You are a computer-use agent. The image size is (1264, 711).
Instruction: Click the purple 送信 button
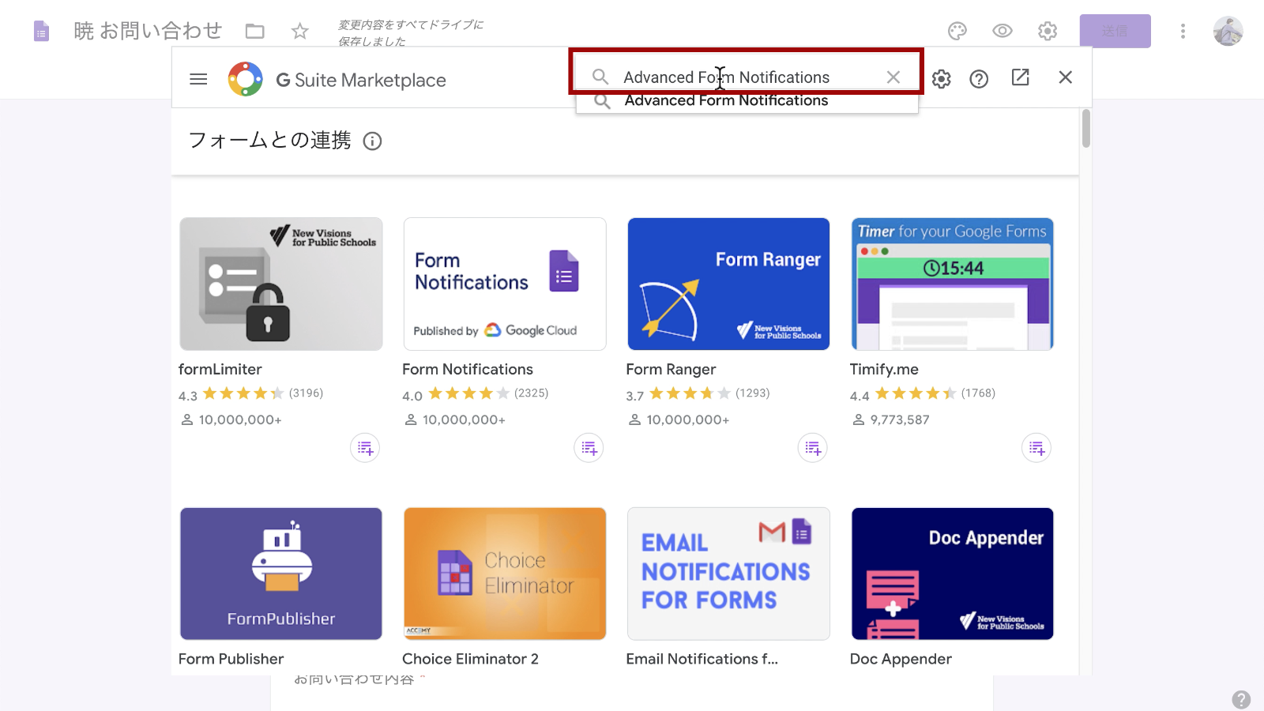(1115, 31)
